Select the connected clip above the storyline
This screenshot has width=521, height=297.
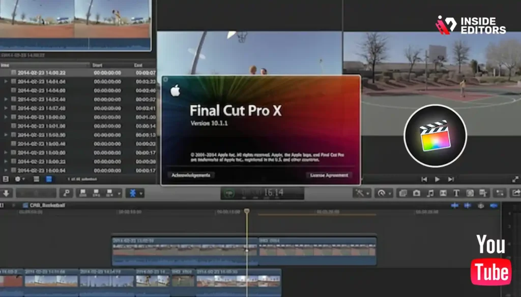(185, 251)
